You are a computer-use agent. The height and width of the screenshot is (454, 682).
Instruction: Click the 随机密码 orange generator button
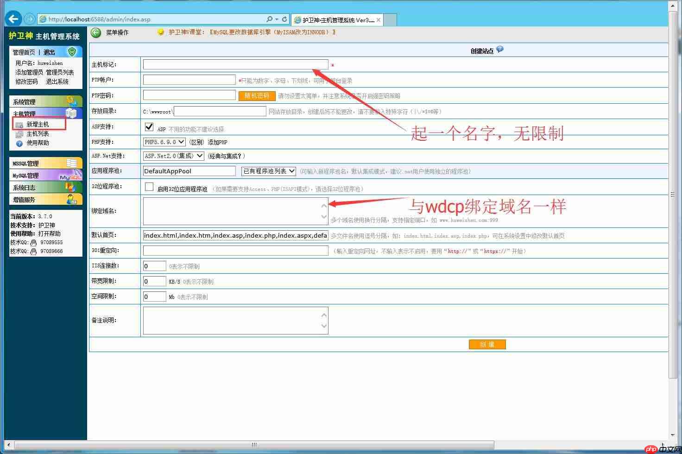click(x=257, y=95)
